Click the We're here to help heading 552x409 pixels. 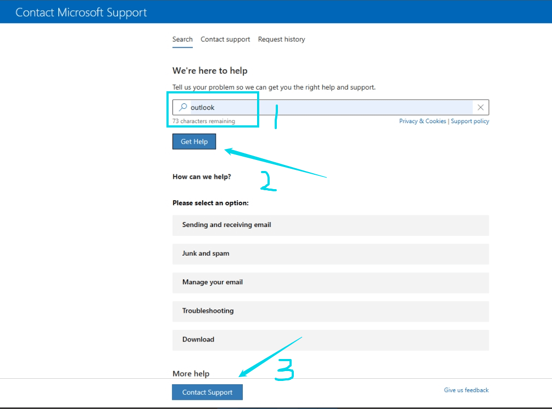210,71
